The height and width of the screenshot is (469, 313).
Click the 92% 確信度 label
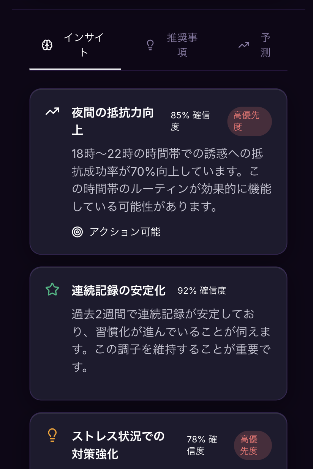[x=202, y=291]
